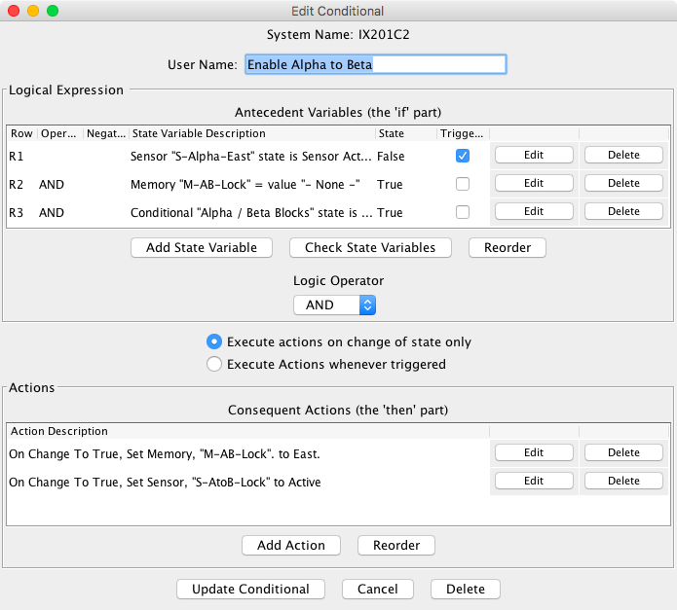Select Execute actions on change of state only

point(214,341)
